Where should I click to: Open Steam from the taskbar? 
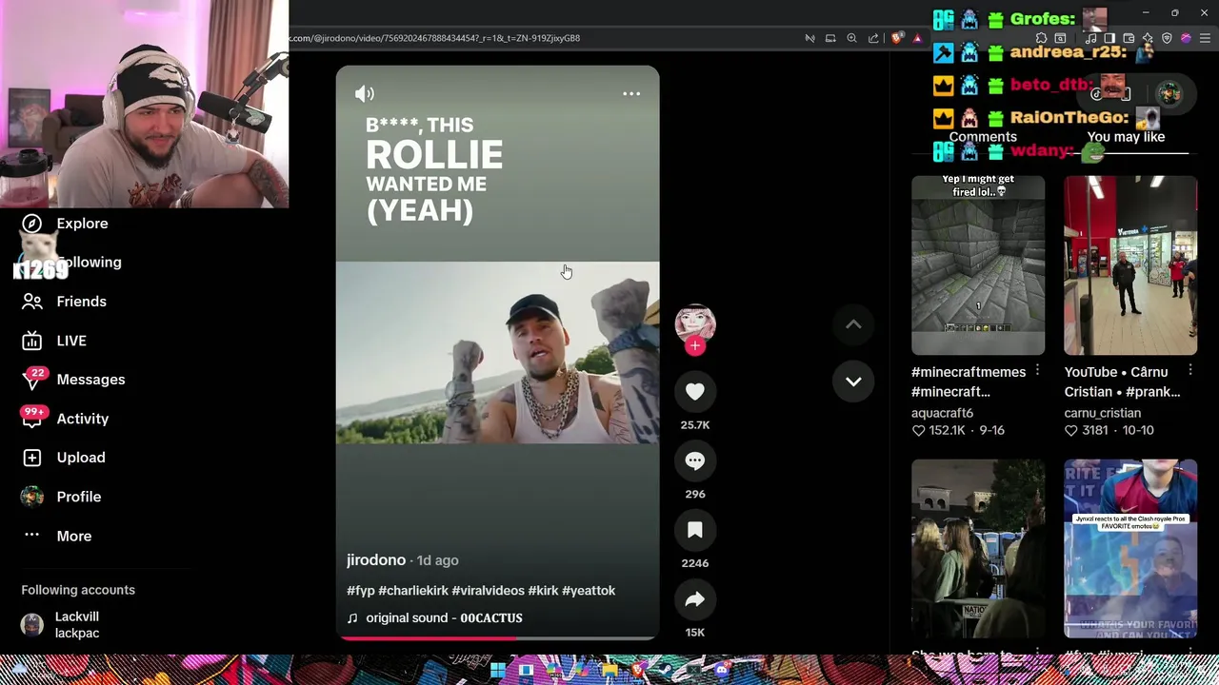665,670
